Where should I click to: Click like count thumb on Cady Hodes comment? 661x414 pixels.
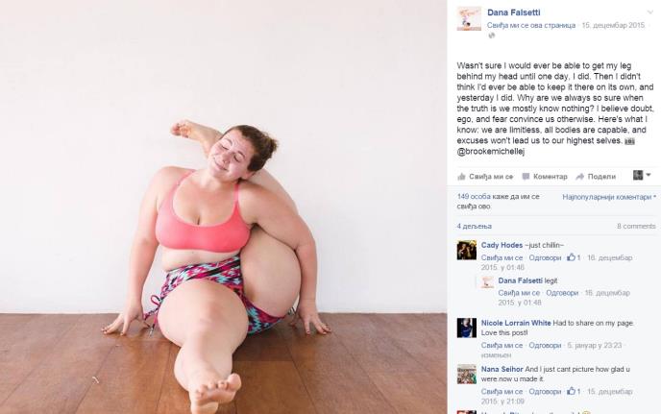[574, 257]
